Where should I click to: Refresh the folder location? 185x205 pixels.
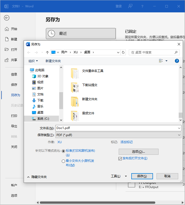123,53
